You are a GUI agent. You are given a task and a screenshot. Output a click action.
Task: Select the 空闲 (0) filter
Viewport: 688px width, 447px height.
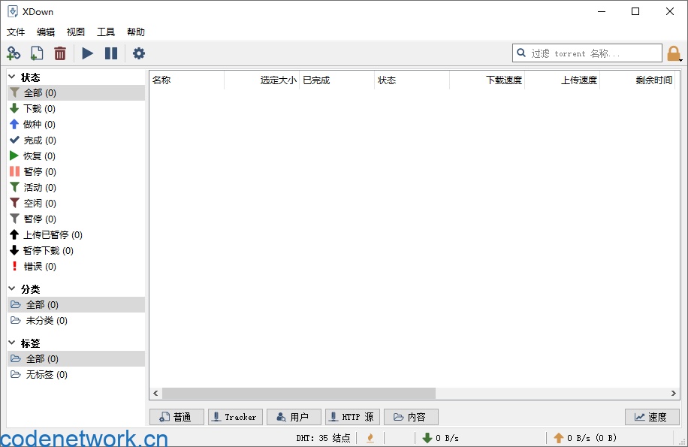pos(77,204)
